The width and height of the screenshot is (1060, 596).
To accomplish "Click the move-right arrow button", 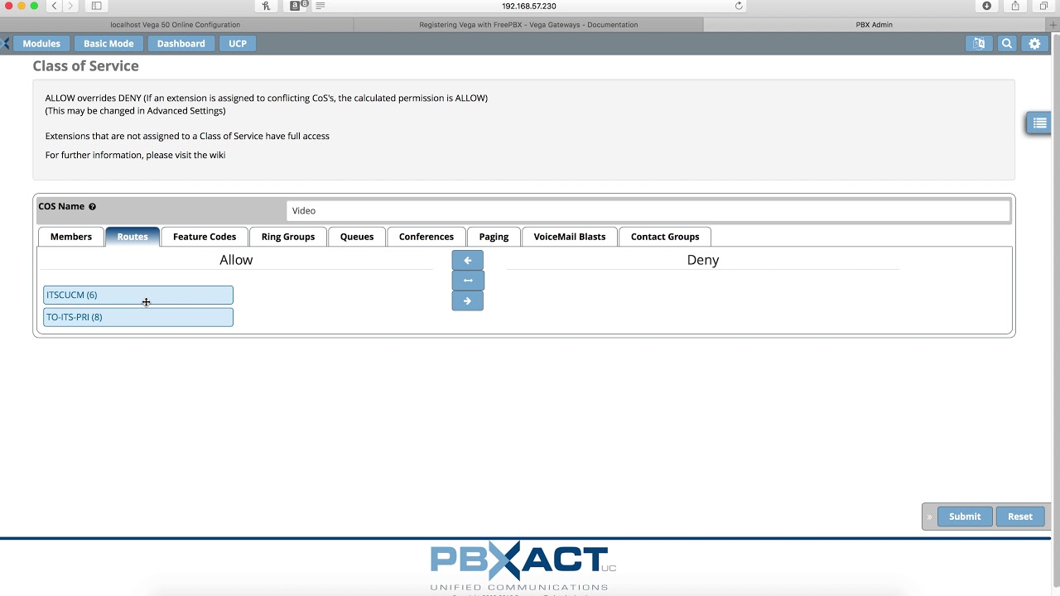I will coord(468,301).
